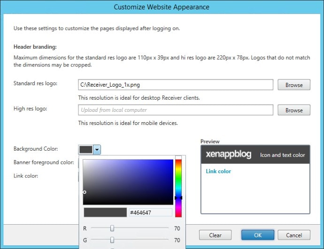
Task: Click the High res logo upload field
Action: coord(175,110)
